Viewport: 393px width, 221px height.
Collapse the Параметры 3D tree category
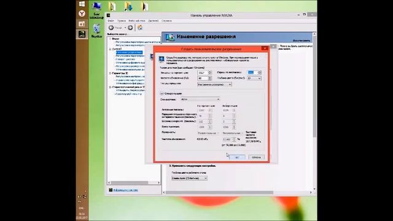click(110, 73)
